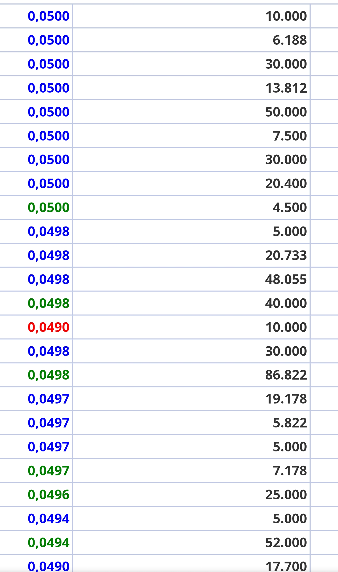Viewport: 338px width, 572px height.
Task: Select the green 0,0500 price
Action: click(48, 208)
